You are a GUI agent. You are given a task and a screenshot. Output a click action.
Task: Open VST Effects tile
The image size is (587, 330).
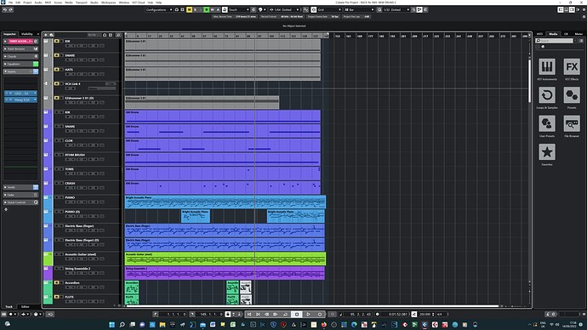pyautogui.click(x=572, y=67)
